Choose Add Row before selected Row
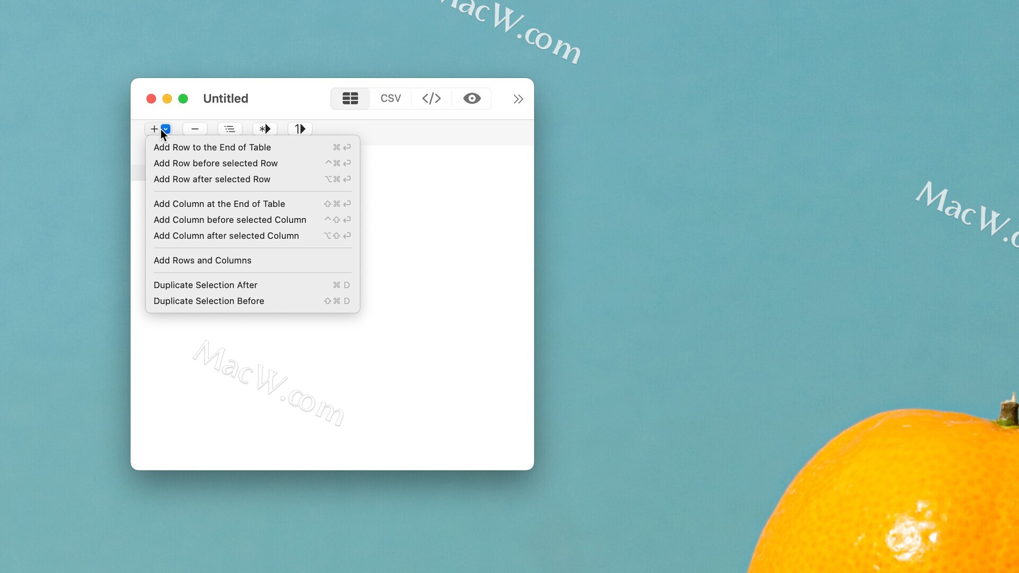Image resolution: width=1019 pixels, height=573 pixels. tap(253, 163)
